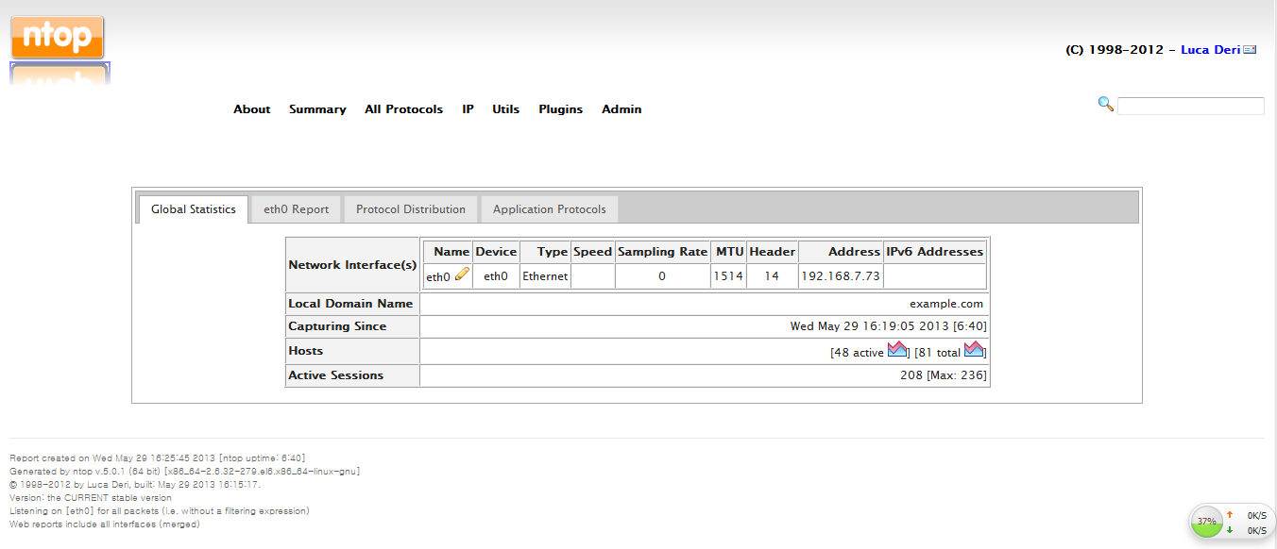Edit eth0 interface name pencil icon
The image size is (1277, 549).
coord(462,274)
